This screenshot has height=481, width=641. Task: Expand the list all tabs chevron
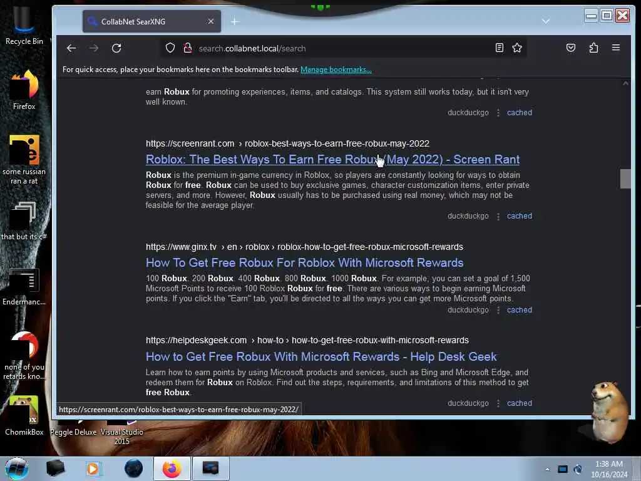click(546, 21)
